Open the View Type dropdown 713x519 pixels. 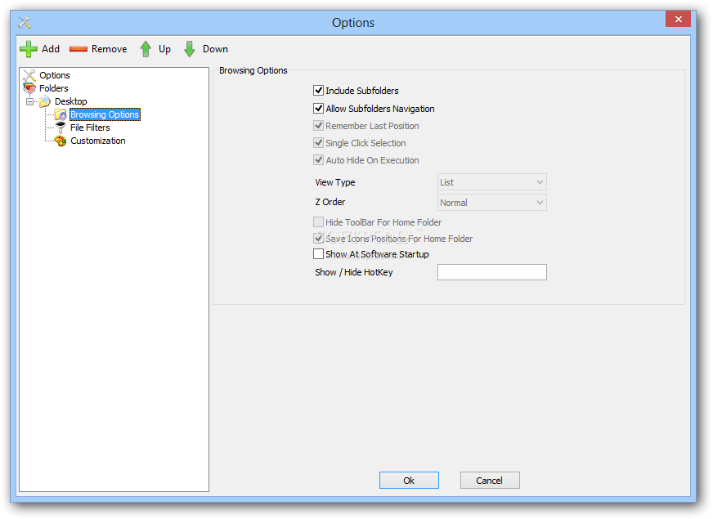[x=492, y=182]
